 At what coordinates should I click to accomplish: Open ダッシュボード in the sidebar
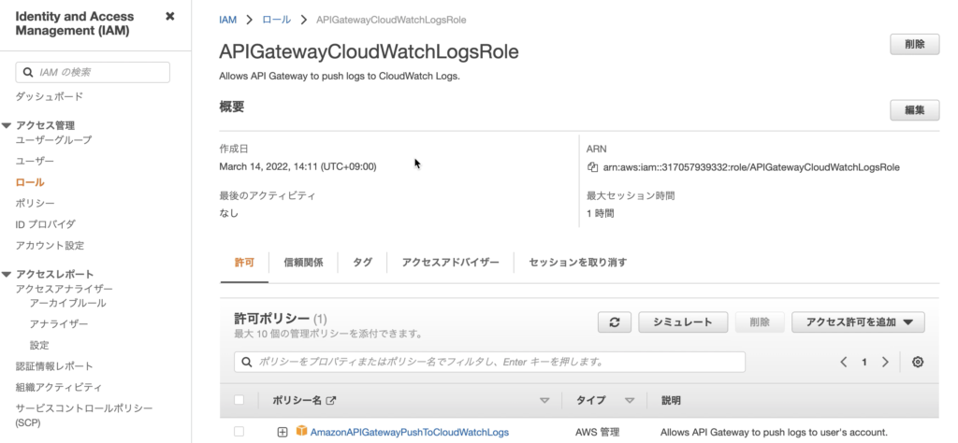click(x=50, y=96)
